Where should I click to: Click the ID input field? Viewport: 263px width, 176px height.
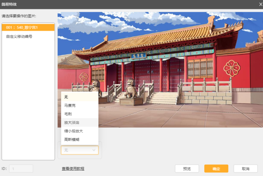tap(21, 169)
